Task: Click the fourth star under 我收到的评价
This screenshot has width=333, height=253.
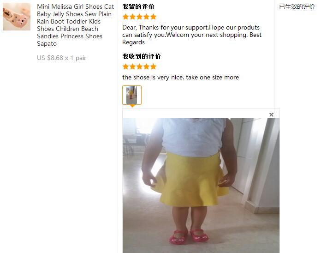Action: [147, 67]
